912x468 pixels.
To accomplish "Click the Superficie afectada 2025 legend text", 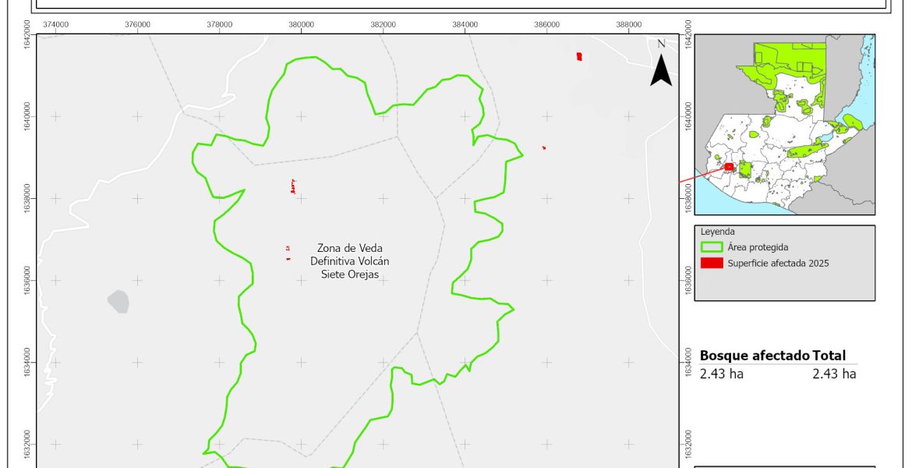I will (x=777, y=263).
